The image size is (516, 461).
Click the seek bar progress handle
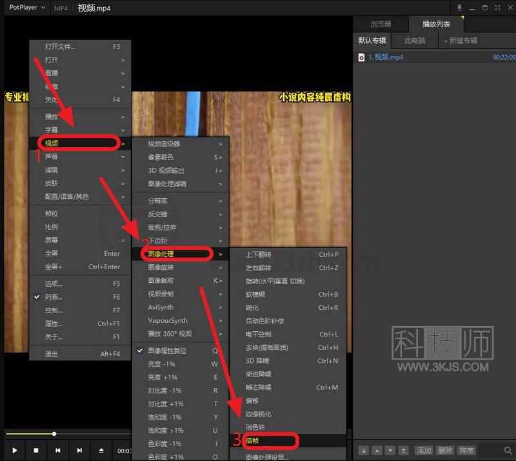point(54,434)
